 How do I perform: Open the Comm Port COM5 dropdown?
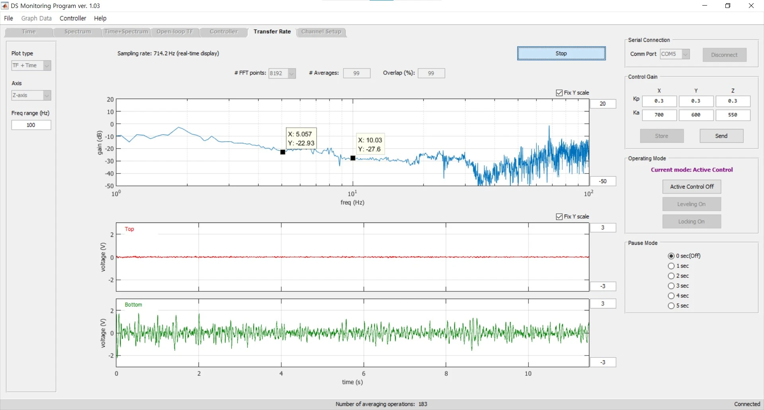(675, 54)
